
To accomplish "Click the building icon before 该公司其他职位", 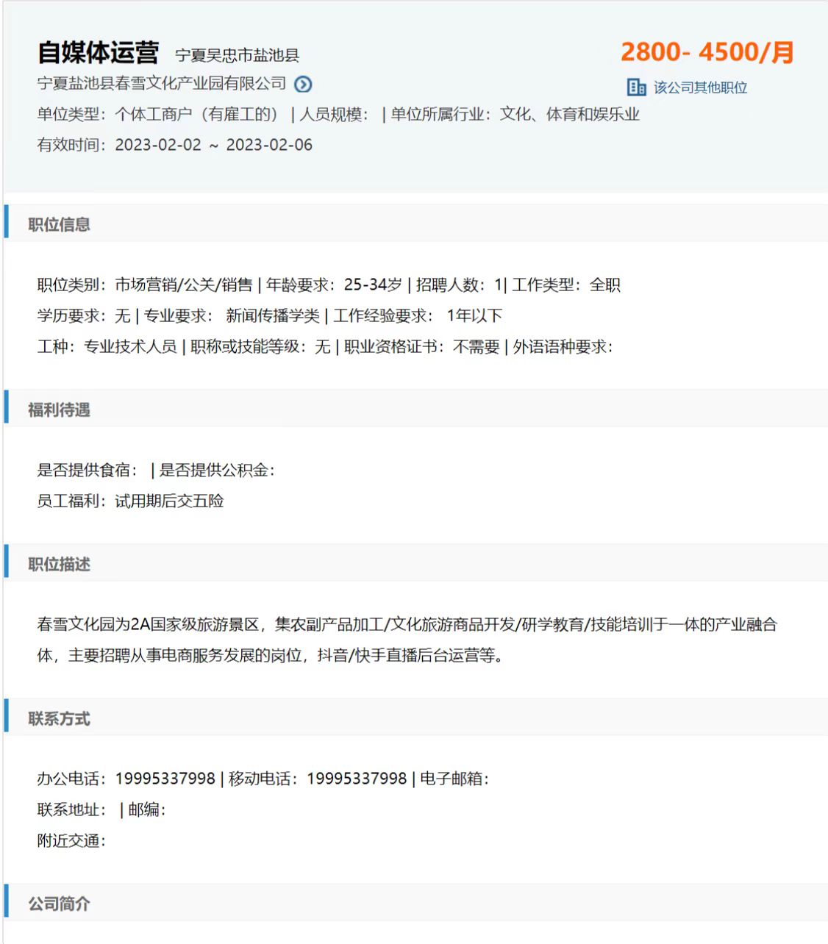I will 636,87.
